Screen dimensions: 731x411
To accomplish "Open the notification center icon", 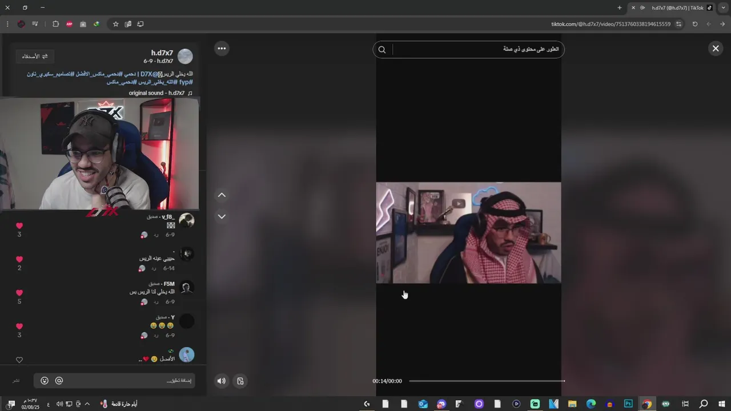I will tap(10, 404).
